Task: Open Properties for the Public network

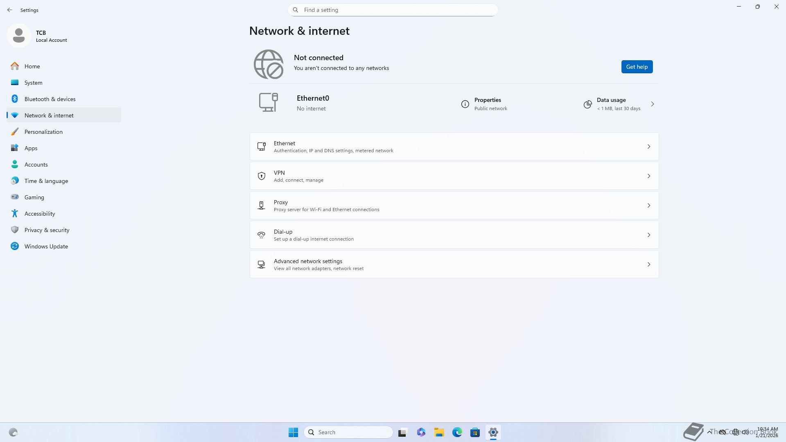Action: point(487,104)
